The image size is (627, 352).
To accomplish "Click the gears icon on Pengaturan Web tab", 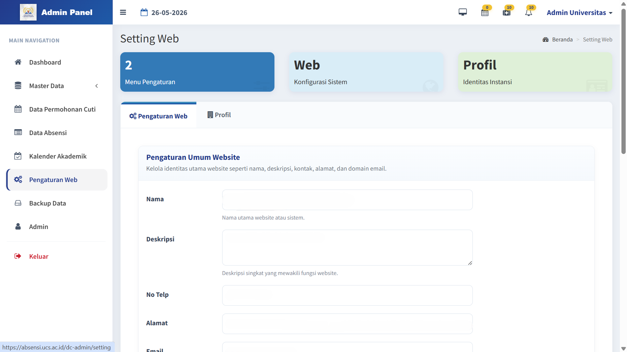I will [x=133, y=116].
